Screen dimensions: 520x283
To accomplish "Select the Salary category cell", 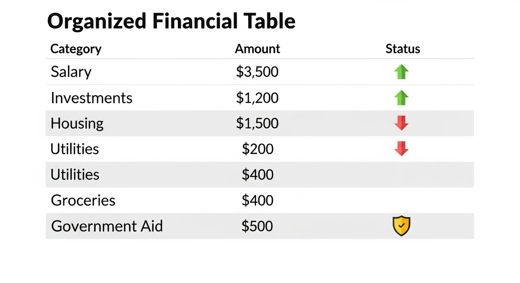I will (71, 72).
